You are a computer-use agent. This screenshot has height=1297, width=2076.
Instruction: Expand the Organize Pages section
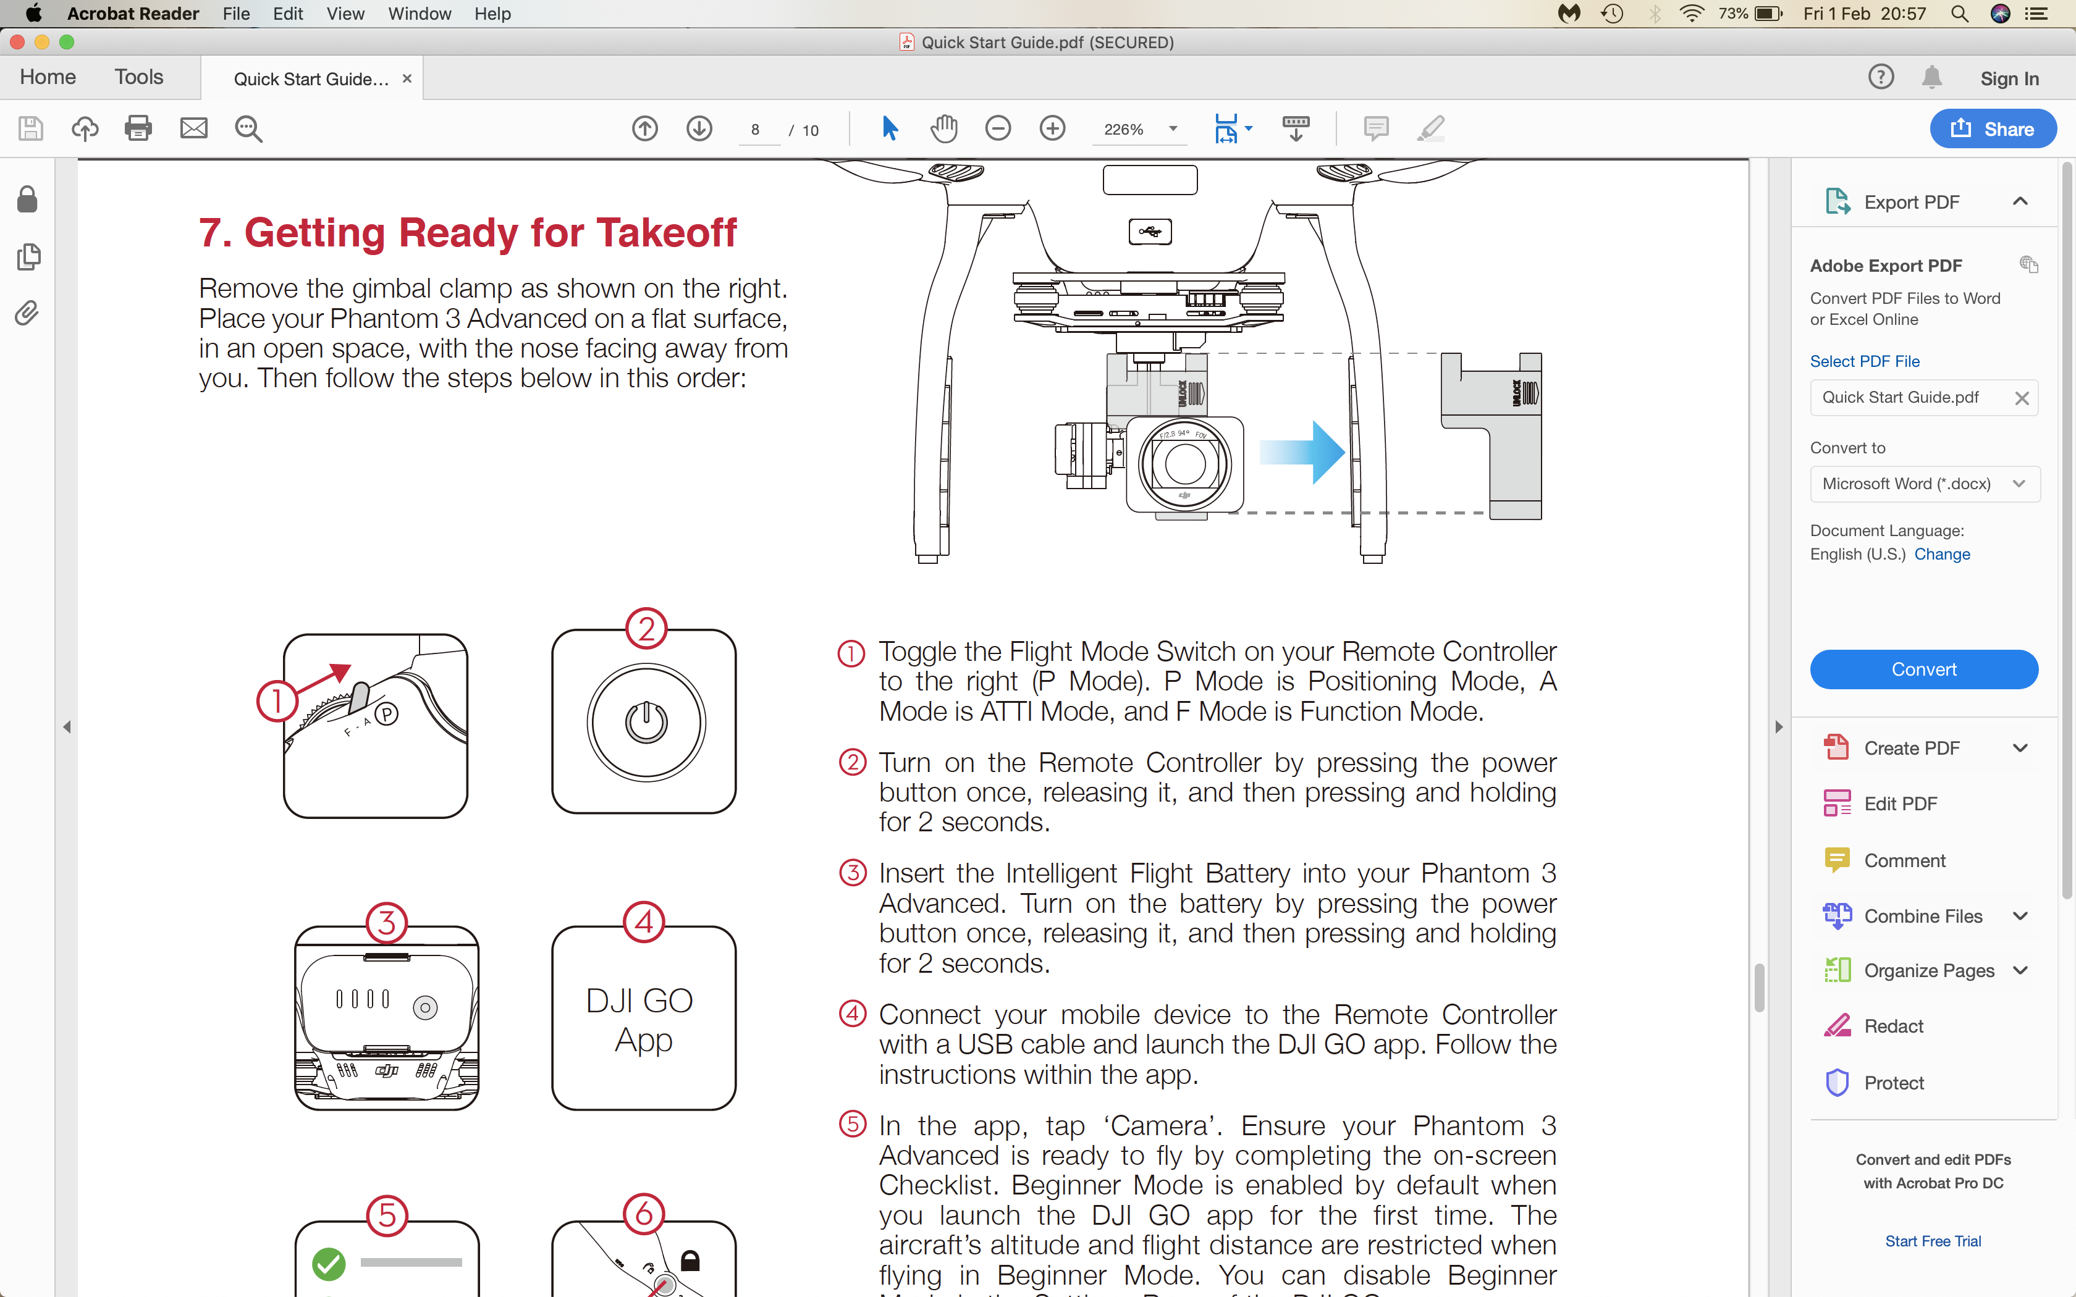click(2020, 971)
